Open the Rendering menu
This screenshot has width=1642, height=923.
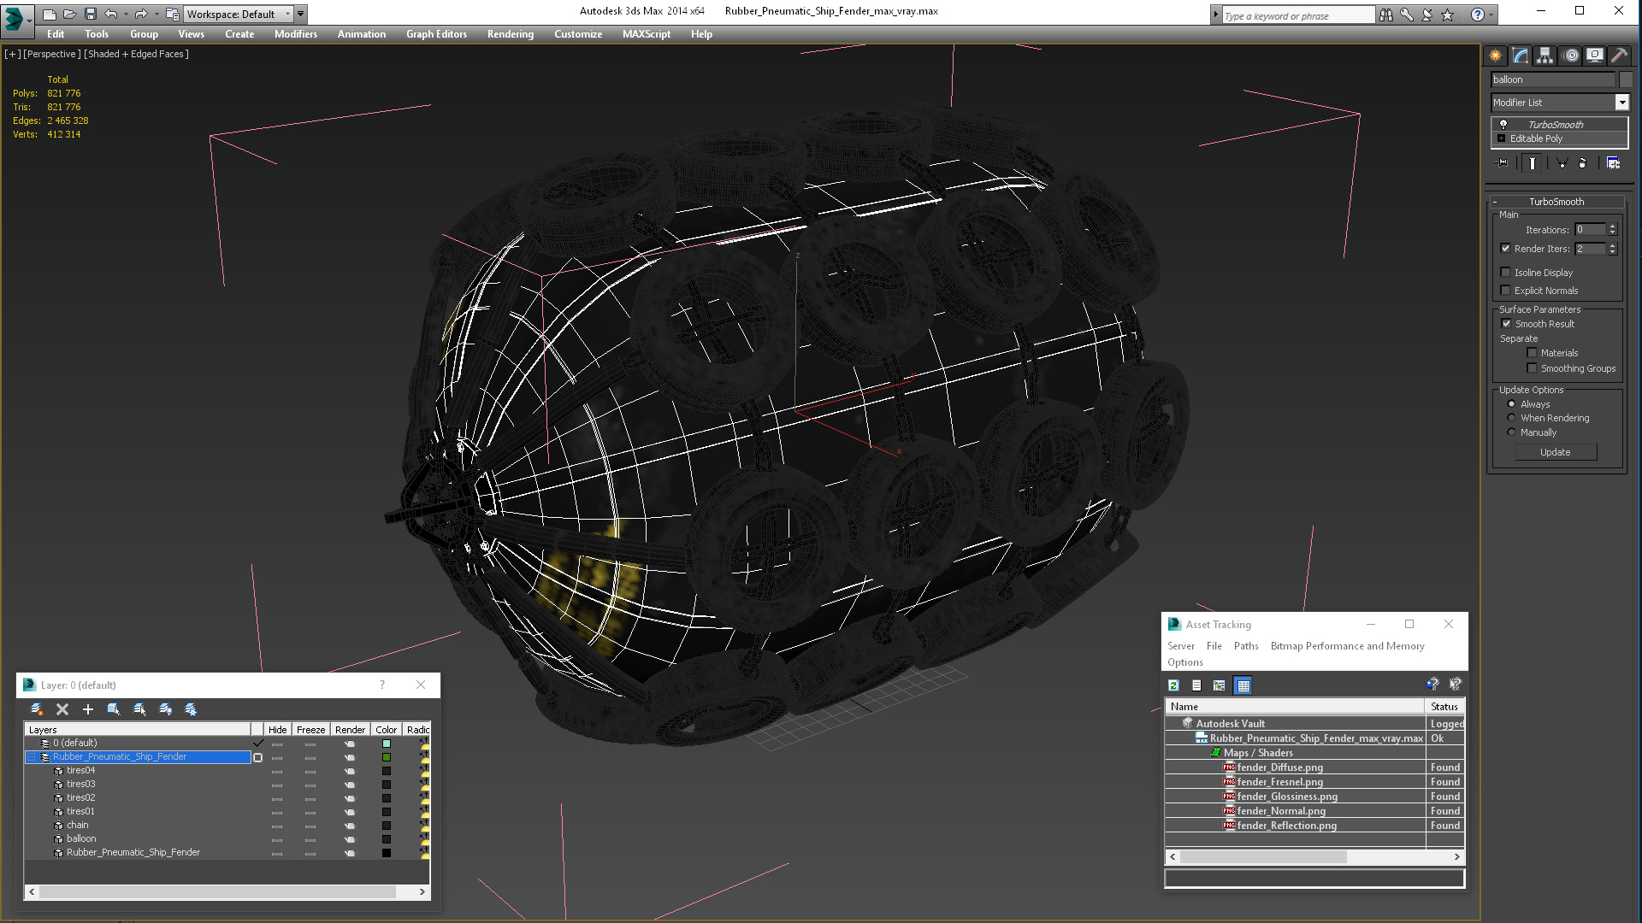click(510, 34)
